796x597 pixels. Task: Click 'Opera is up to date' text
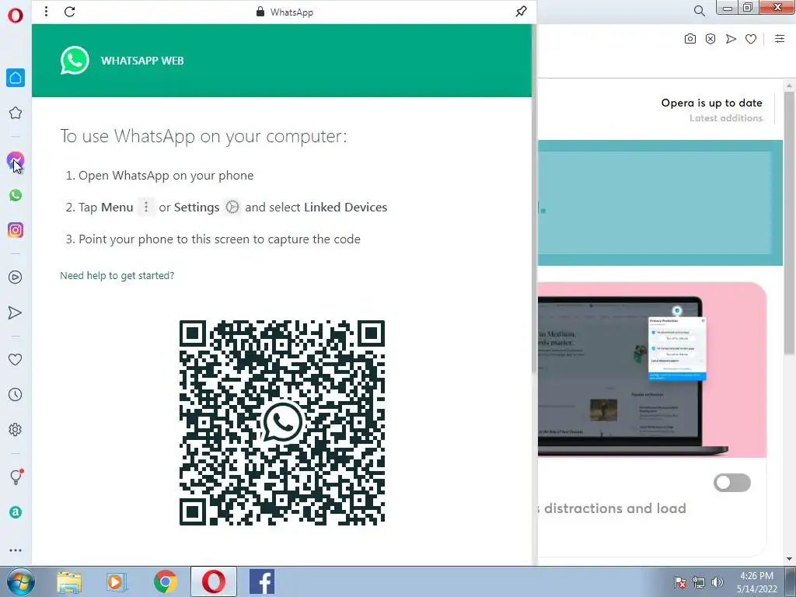(712, 103)
